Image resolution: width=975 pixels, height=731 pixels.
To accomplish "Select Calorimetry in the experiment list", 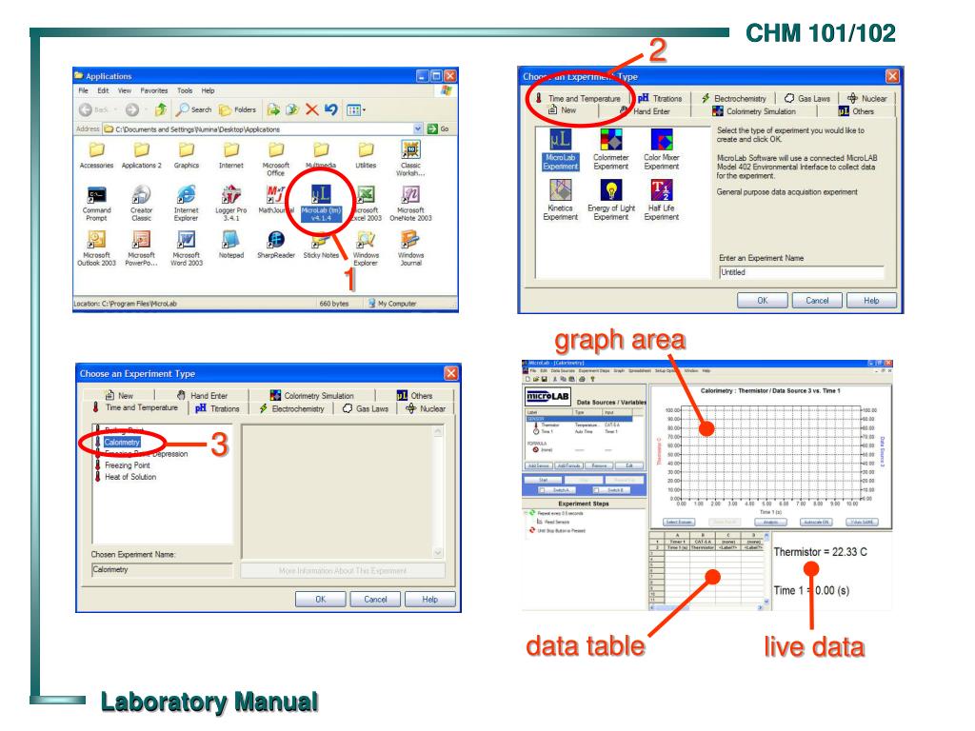I will click(122, 442).
